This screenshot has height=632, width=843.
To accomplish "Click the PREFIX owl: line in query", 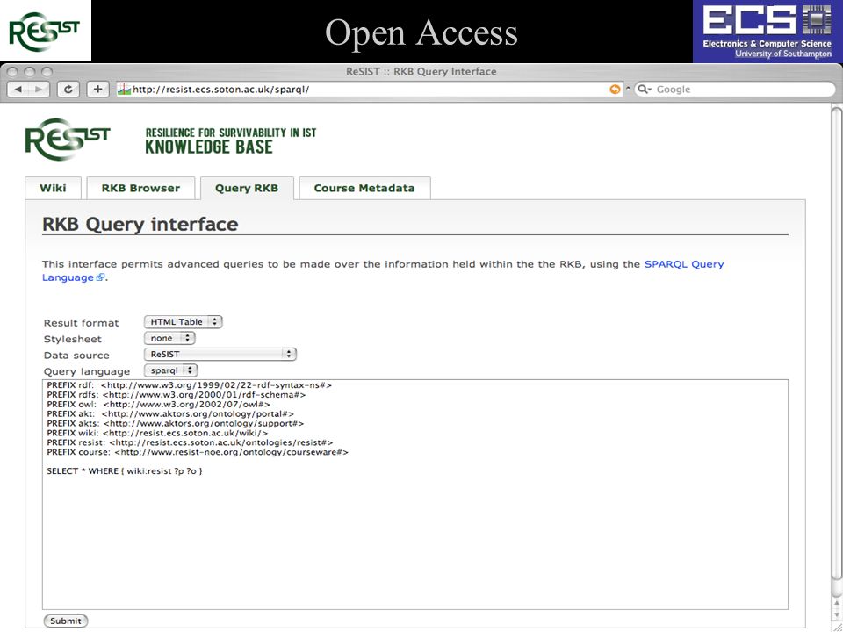I will pyautogui.click(x=159, y=405).
